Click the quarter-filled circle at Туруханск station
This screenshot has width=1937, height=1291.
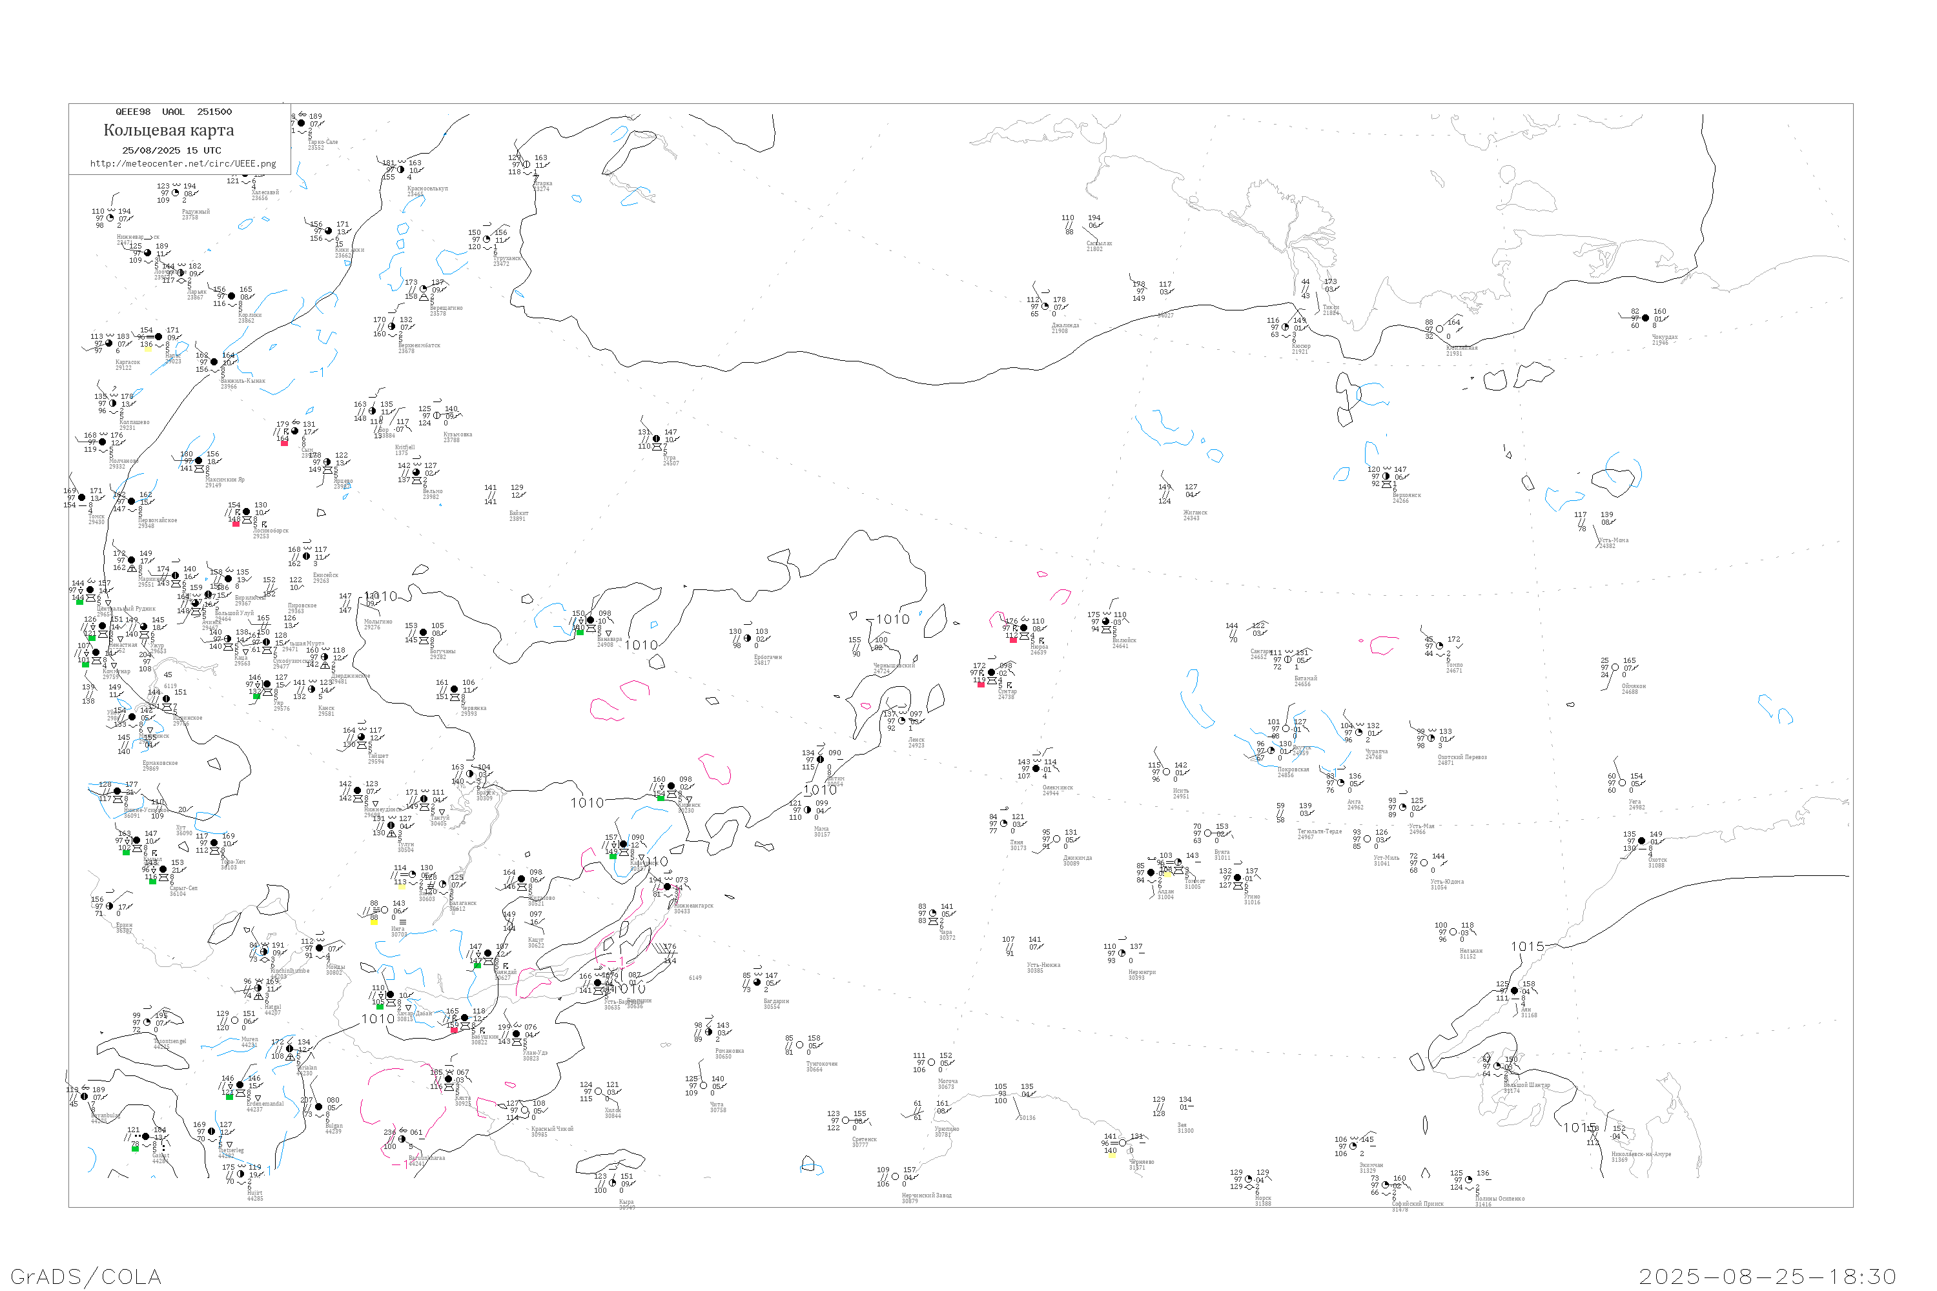[487, 239]
